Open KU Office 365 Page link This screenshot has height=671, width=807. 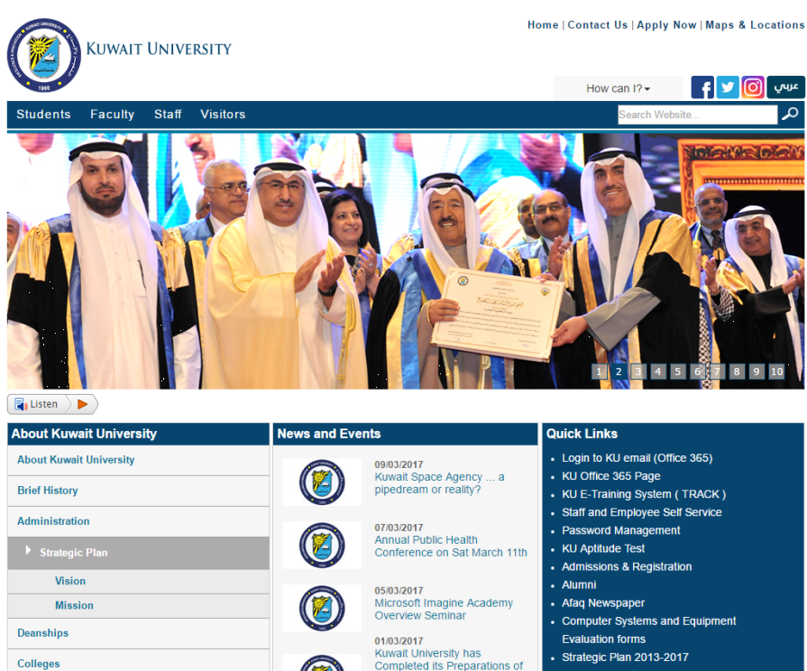click(x=611, y=476)
